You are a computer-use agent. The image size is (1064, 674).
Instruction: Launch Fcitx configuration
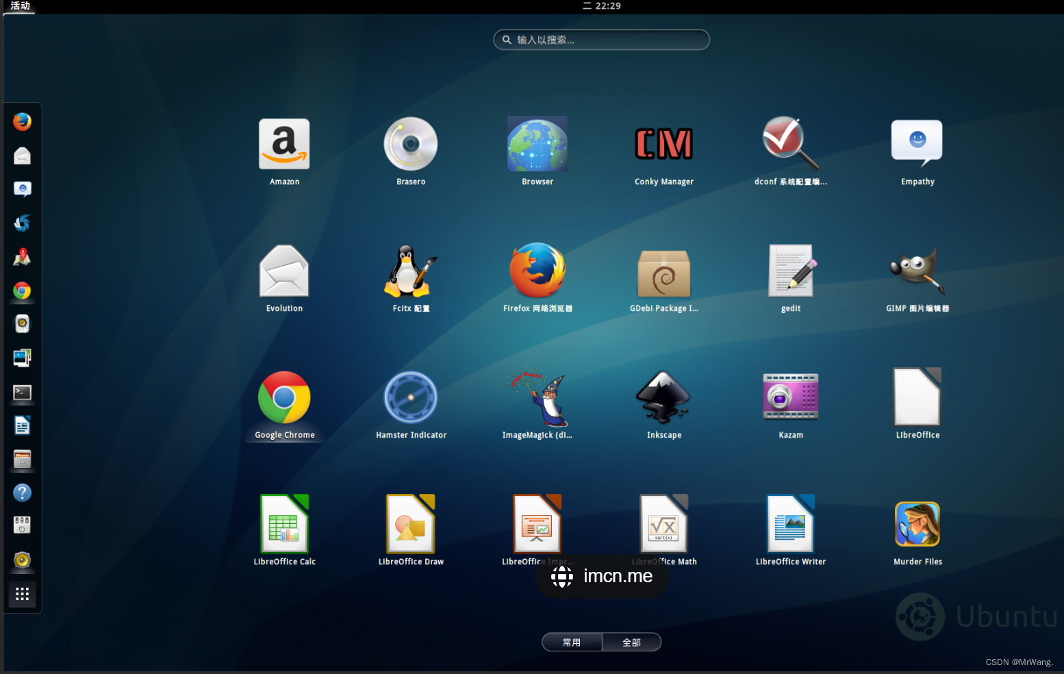tap(411, 271)
